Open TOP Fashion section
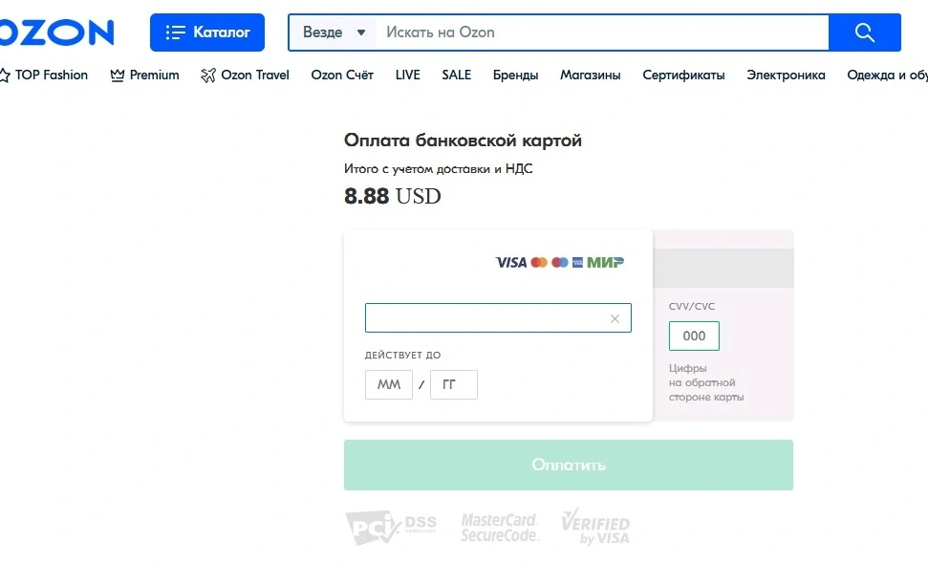The height and width of the screenshot is (563, 928). pyautogui.click(x=44, y=75)
